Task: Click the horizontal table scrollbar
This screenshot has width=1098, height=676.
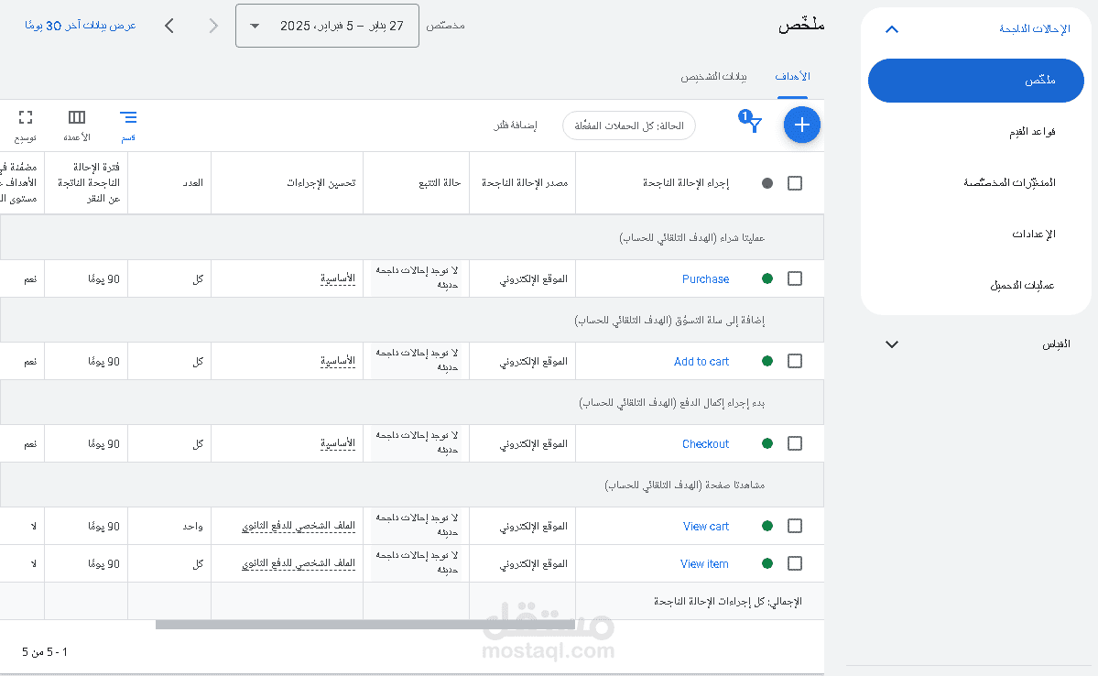Action: coord(364,625)
